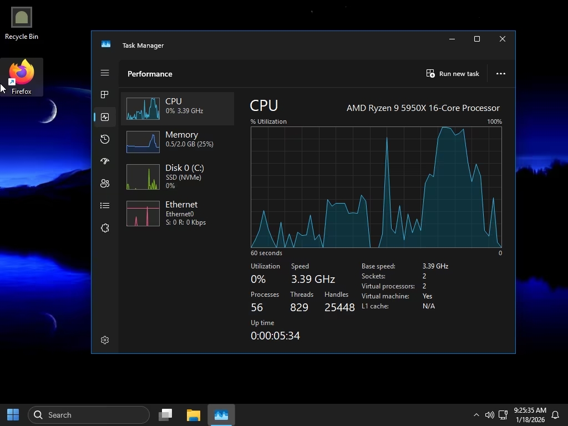Select the Disk 0 (C:) entry

[177, 177]
